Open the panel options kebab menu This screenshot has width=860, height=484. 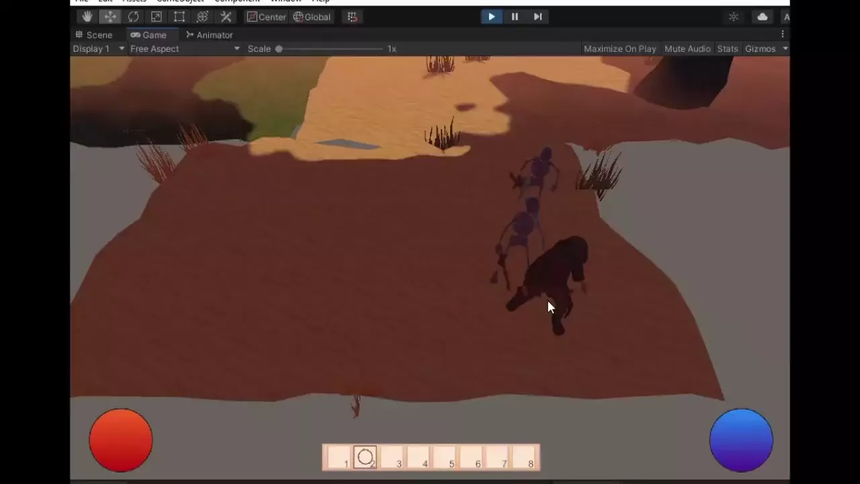(x=782, y=34)
